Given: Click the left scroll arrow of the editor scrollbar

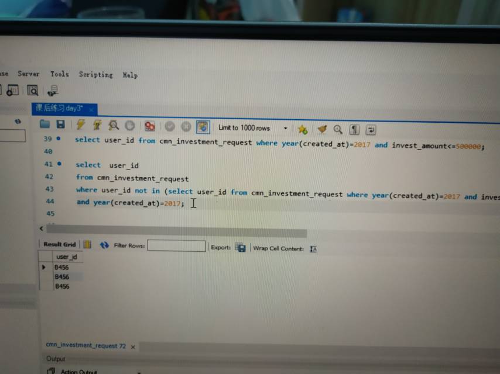Looking at the screenshot, I should (42, 228).
